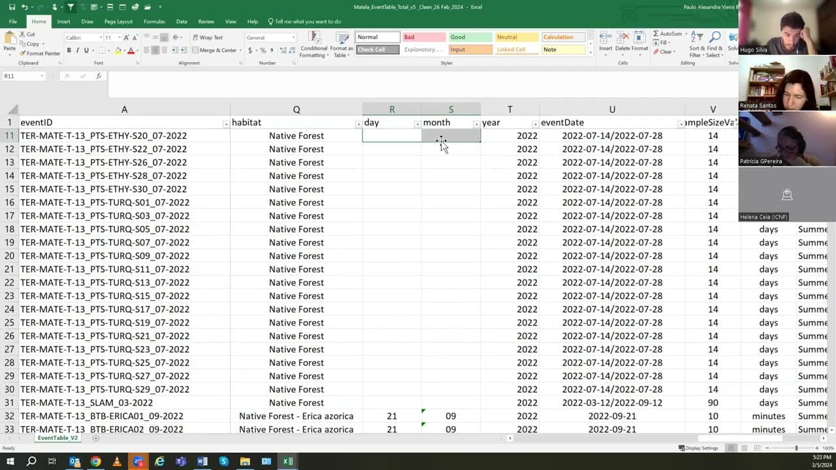Click the Increase Indent icon
This screenshot has height=470, width=836.
pyautogui.click(x=183, y=50)
